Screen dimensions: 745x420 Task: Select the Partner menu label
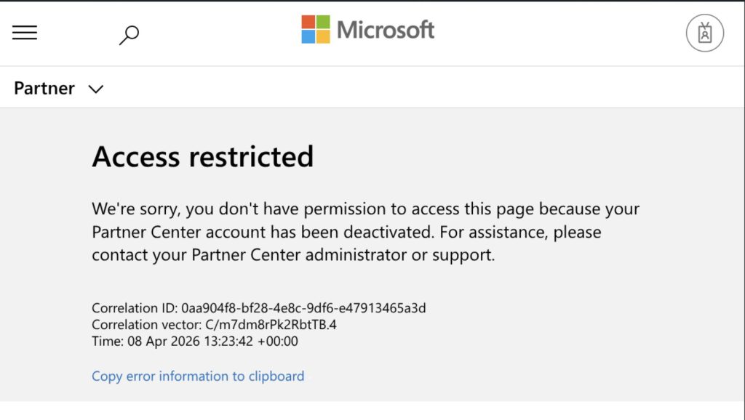pyautogui.click(x=44, y=88)
